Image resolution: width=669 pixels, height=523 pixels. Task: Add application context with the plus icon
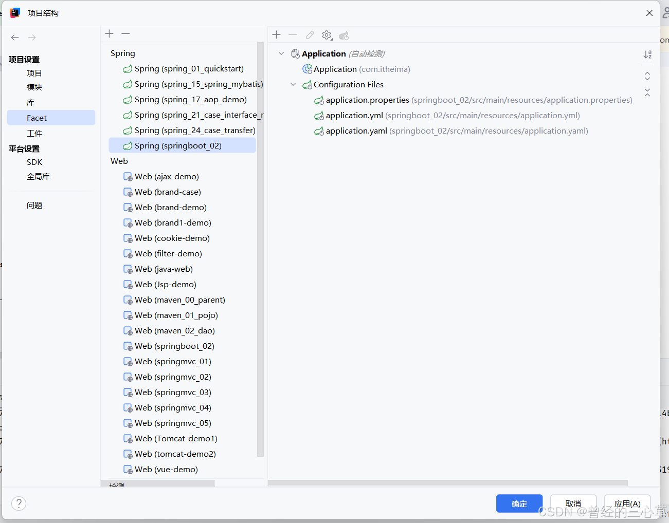tap(277, 34)
